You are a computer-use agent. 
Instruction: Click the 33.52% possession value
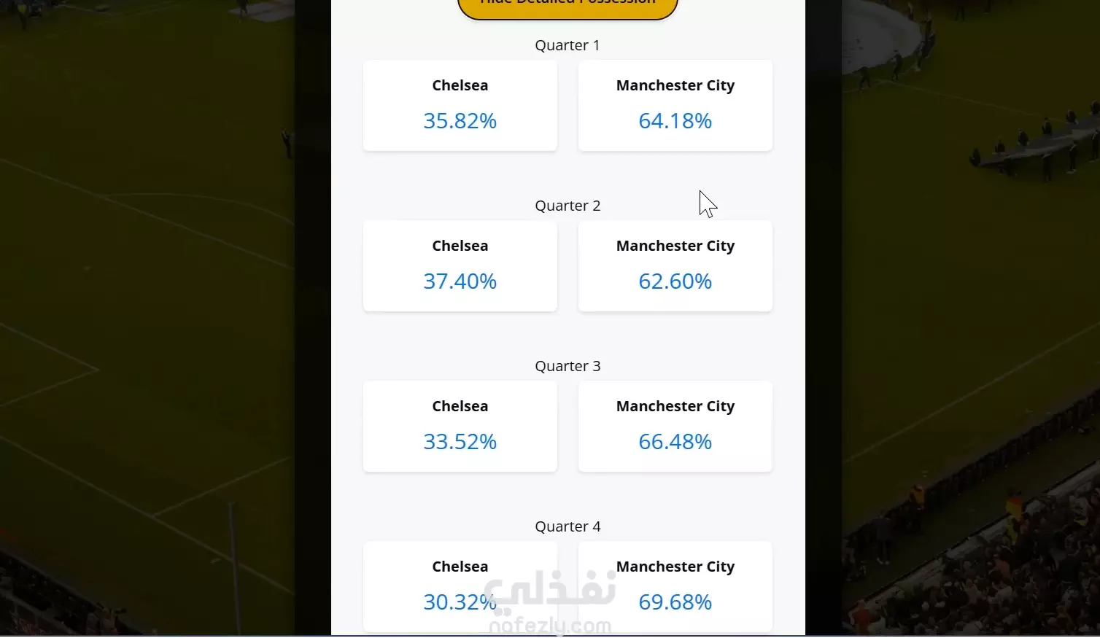click(x=460, y=442)
